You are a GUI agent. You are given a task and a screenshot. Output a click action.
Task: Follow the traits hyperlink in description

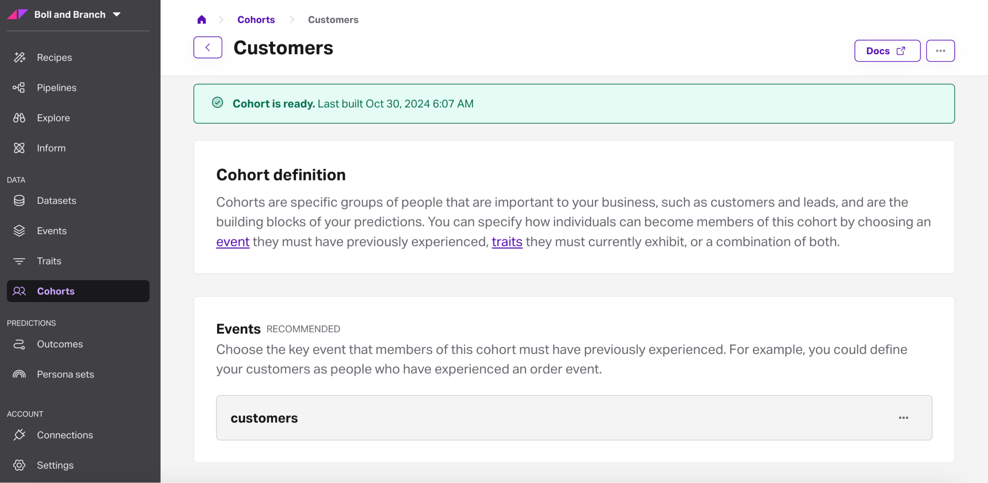click(507, 242)
